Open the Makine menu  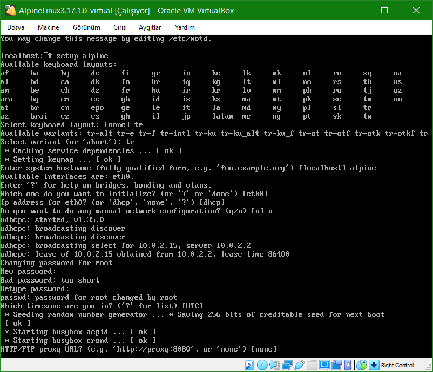point(49,27)
